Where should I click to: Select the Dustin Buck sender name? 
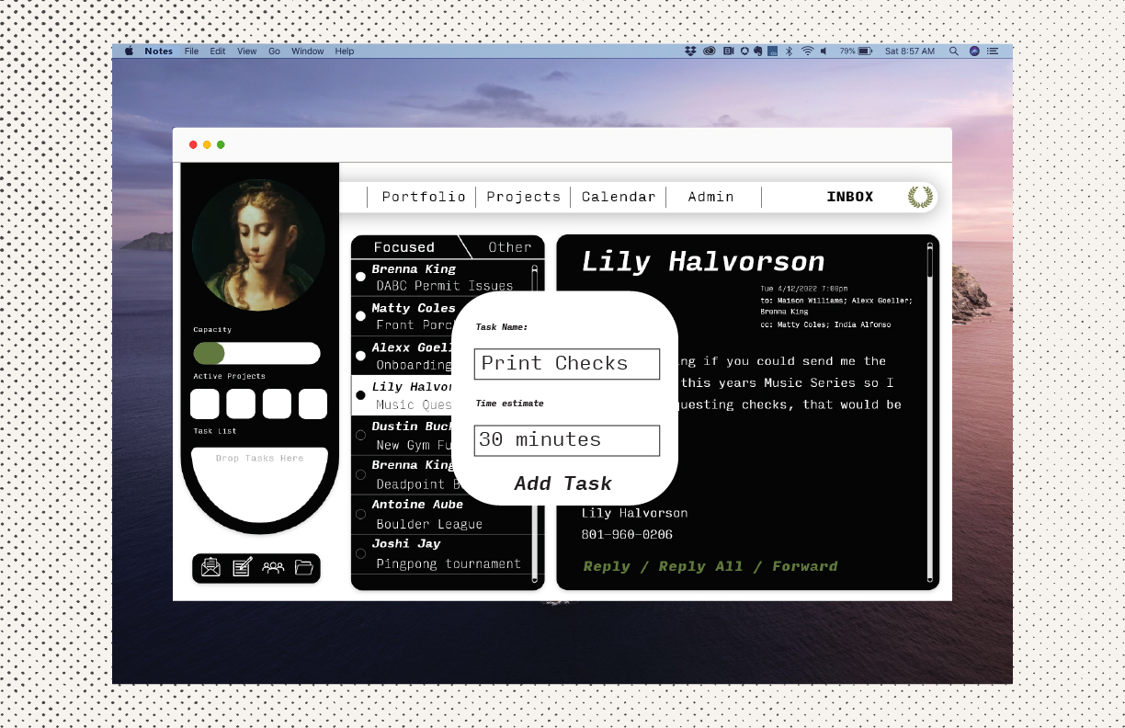coord(414,427)
